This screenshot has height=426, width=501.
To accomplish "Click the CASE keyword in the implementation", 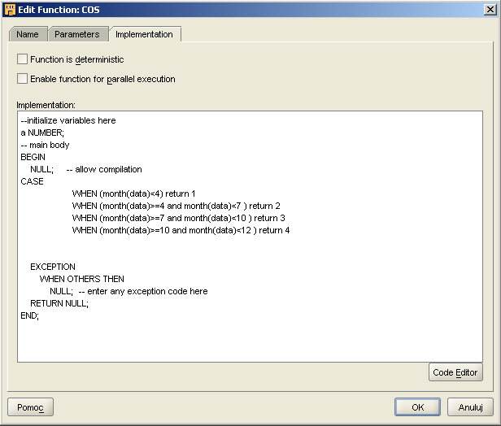I will [33, 181].
